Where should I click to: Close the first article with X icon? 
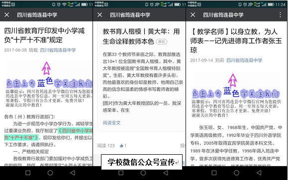(x=7, y=15)
